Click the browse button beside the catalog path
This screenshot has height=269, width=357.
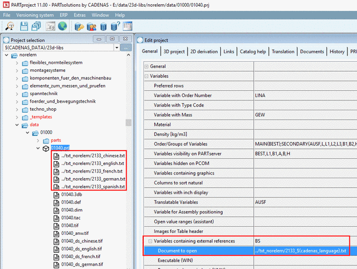(126, 48)
